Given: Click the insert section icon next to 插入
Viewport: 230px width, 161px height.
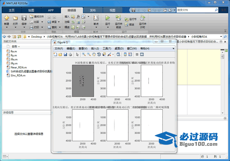Looking at the screenshot, I should coord(73,17).
